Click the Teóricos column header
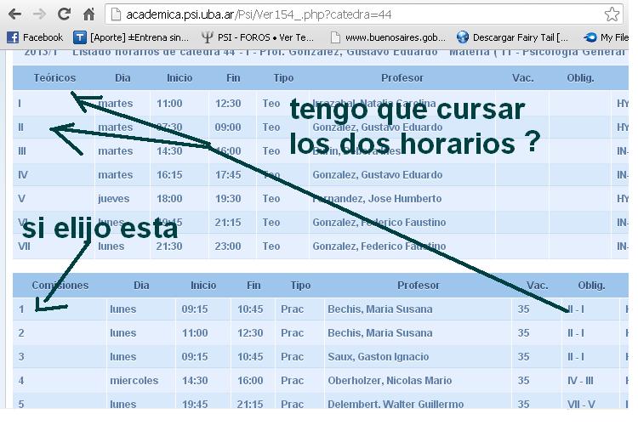638x431 pixels. pos(54,78)
